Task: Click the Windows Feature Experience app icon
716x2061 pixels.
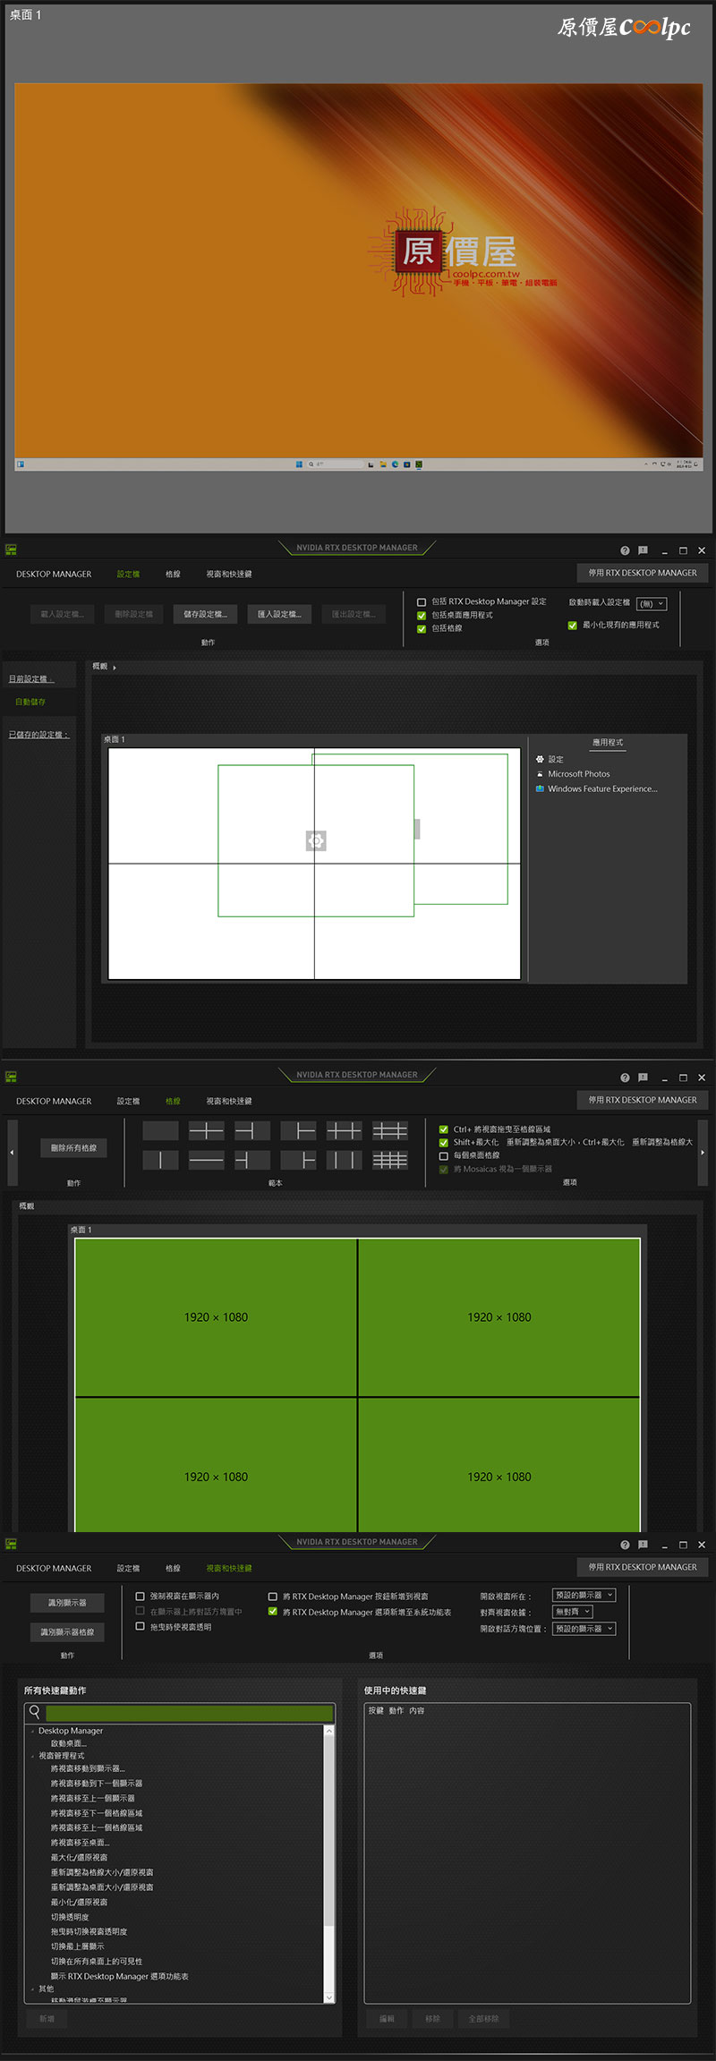Action: coord(540,789)
